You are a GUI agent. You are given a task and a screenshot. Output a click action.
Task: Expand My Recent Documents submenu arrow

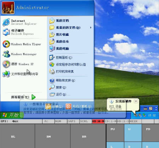click(x=91, y=27)
